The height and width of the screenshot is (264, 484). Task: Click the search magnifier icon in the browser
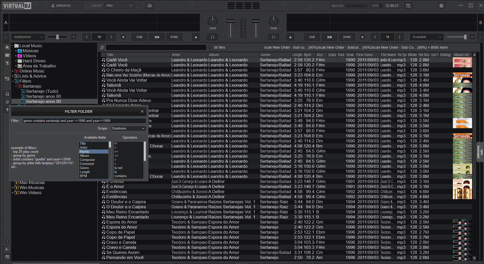click(x=102, y=47)
